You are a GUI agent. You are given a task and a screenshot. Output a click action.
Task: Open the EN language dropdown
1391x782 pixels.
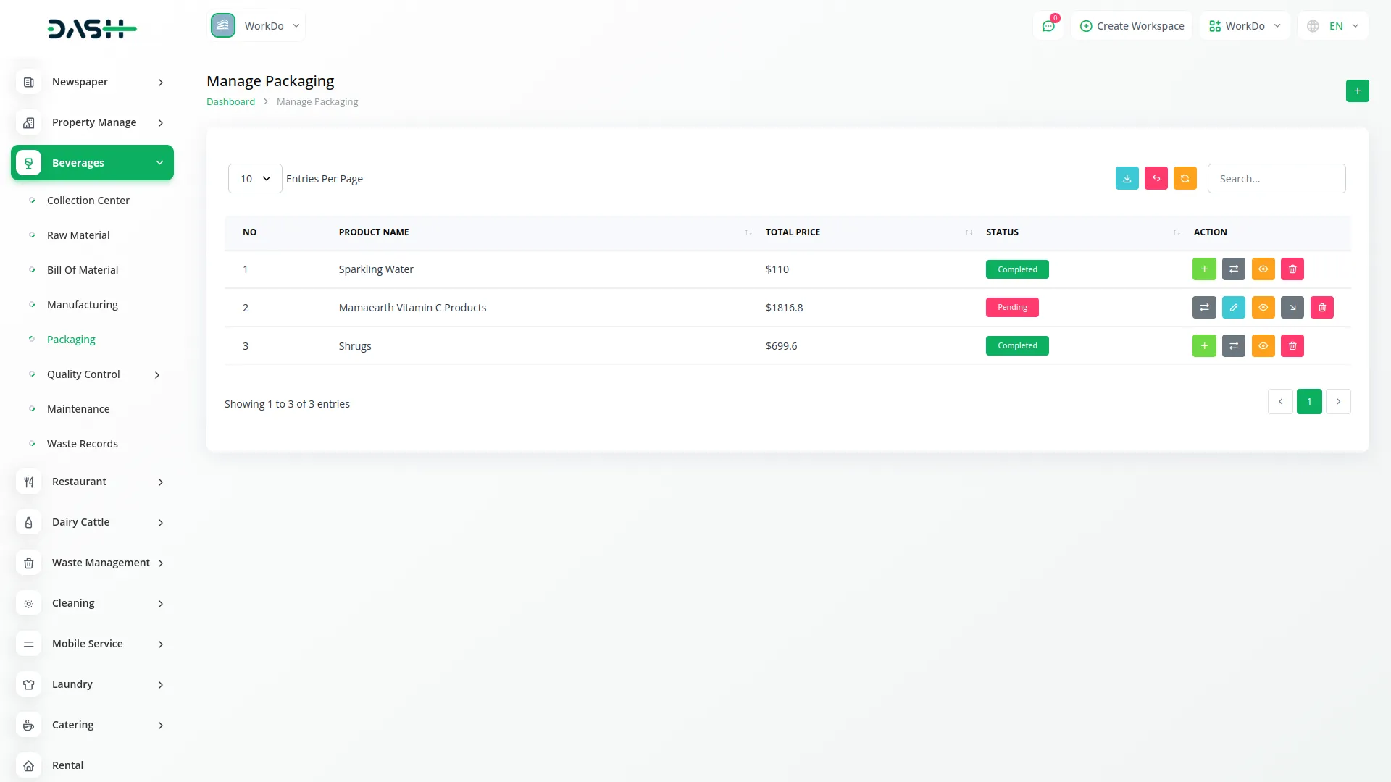1334,26
